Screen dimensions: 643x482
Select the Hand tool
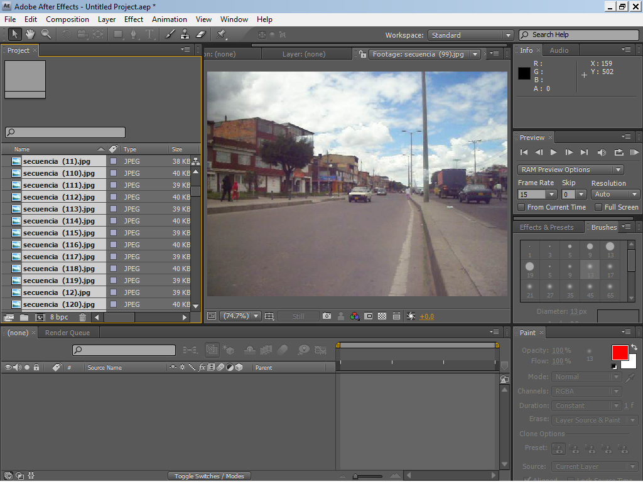(30, 35)
